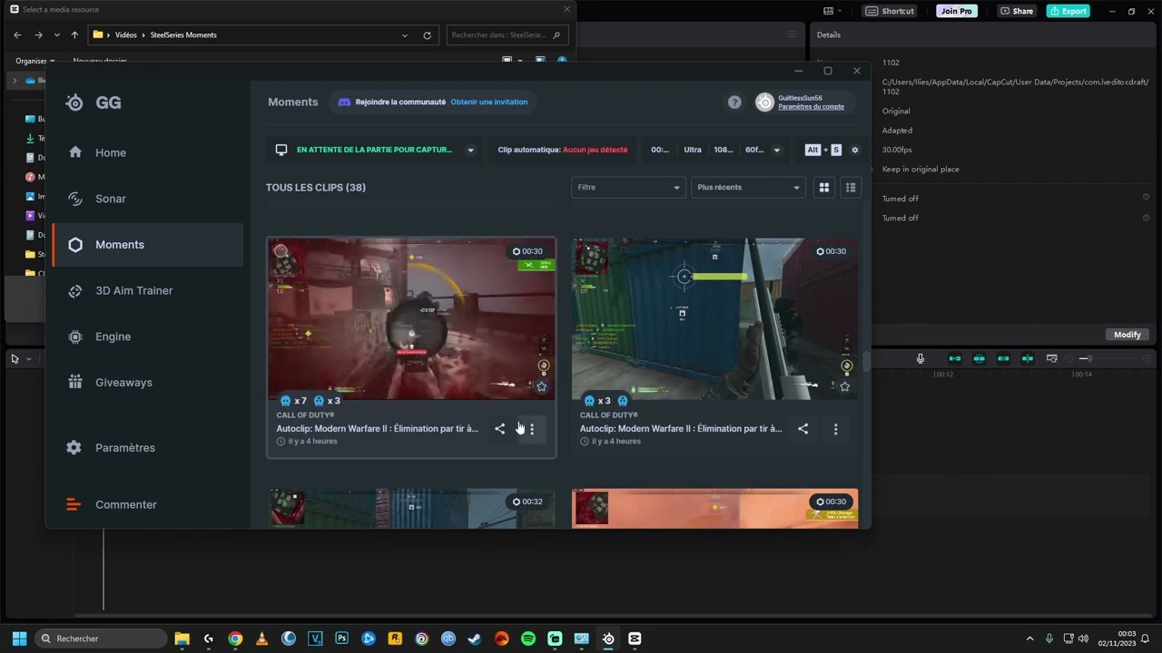Open the Sonar section in GG sidebar
1162x653 pixels.
pyautogui.click(x=148, y=199)
